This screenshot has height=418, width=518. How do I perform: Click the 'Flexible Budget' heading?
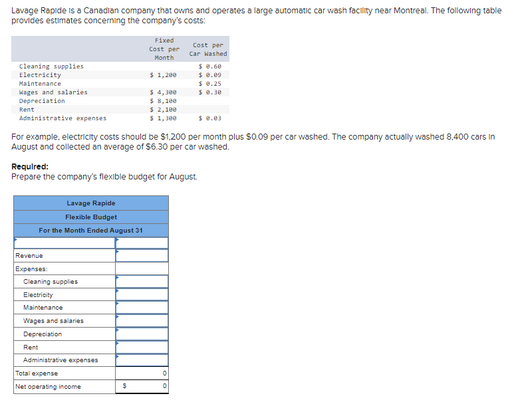point(91,217)
